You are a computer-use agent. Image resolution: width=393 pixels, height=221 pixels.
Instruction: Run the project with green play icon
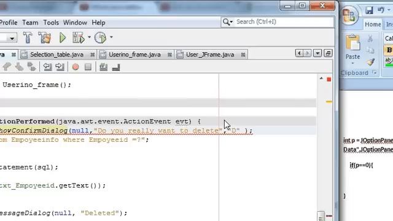click(63, 38)
